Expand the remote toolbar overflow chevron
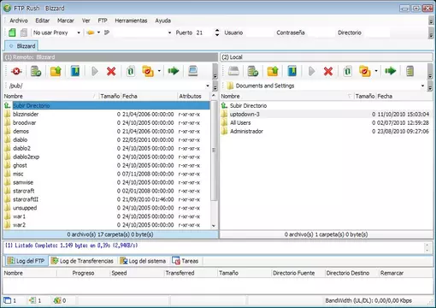This screenshot has height=308, width=436. [215, 72]
